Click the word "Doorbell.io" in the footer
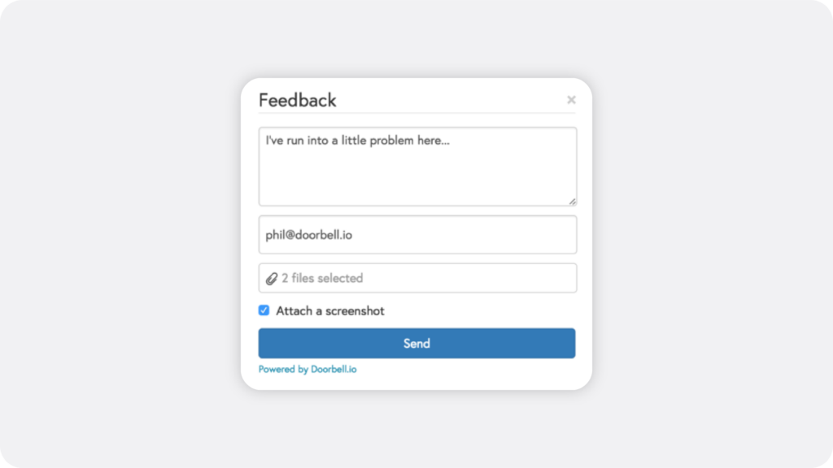 [x=334, y=370]
